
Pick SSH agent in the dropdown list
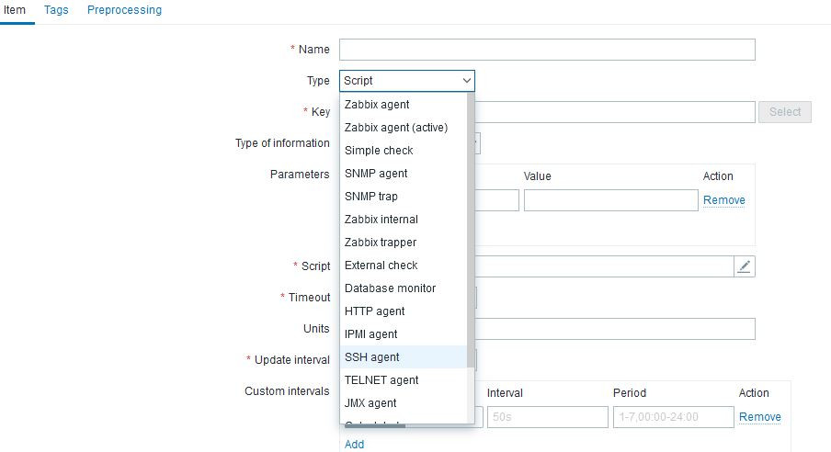click(372, 357)
